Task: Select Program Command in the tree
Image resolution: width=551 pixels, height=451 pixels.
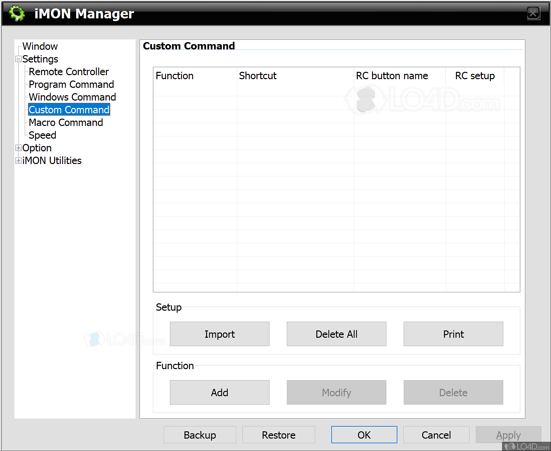Action: tap(71, 84)
